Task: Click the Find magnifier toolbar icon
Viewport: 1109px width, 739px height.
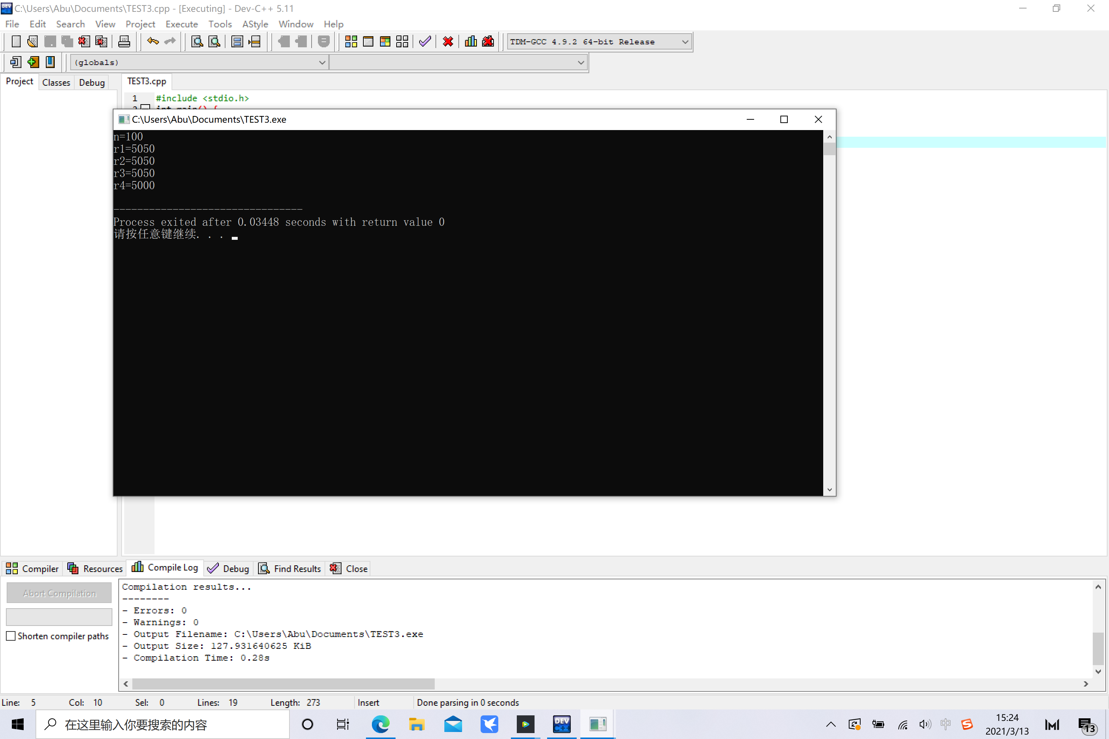Action: (x=197, y=41)
